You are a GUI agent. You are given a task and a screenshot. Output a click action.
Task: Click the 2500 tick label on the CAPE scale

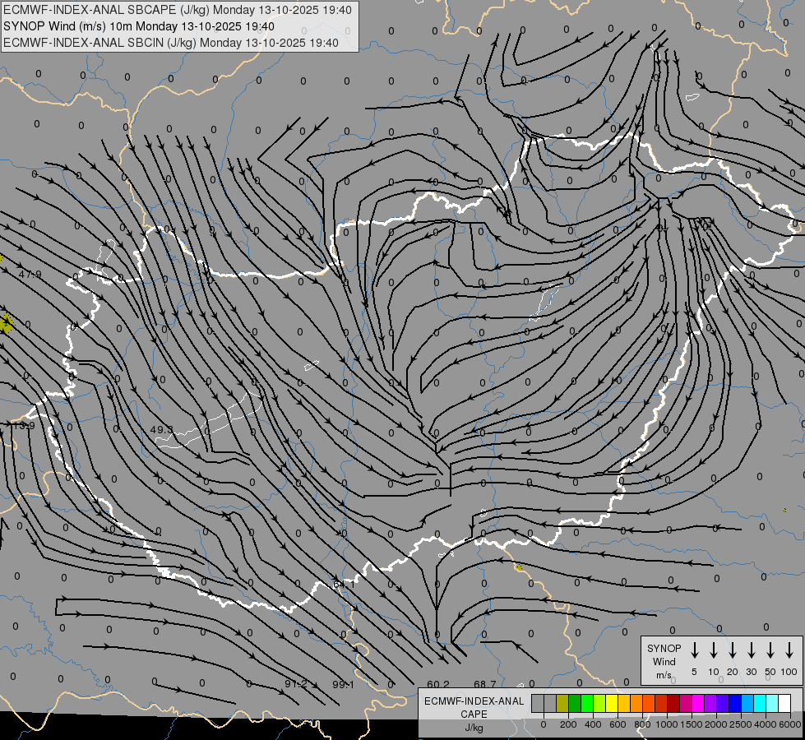pyautogui.click(x=741, y=724)
